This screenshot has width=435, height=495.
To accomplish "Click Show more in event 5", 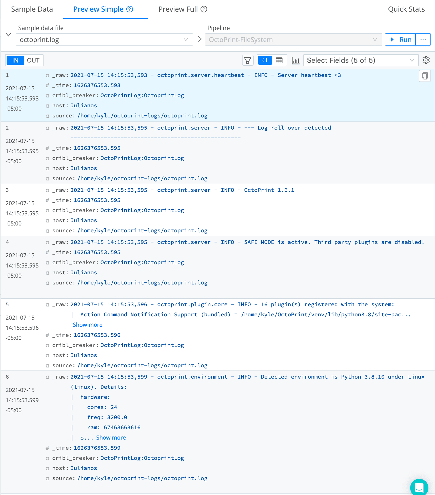I will (x=88, y=325).
